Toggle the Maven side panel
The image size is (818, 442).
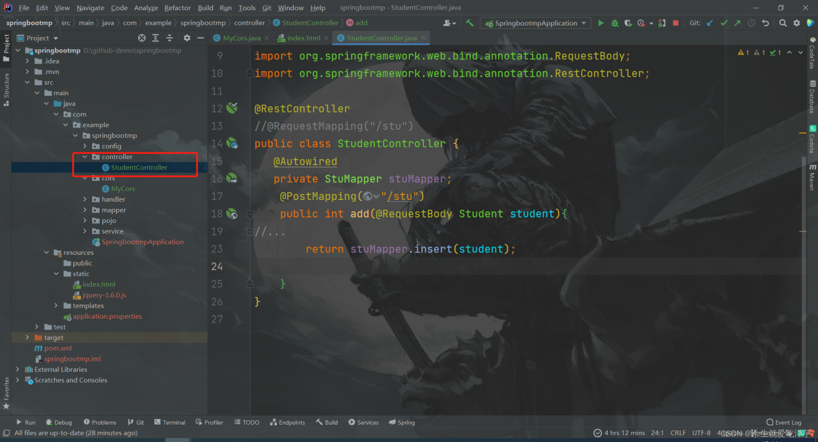(x=812, y=176)
